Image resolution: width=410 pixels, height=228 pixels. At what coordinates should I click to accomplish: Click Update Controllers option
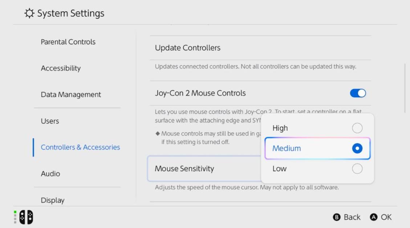coord(188,48)
